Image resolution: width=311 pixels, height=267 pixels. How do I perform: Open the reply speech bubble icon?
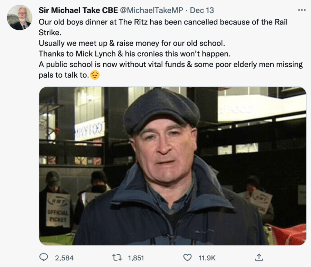44,257
